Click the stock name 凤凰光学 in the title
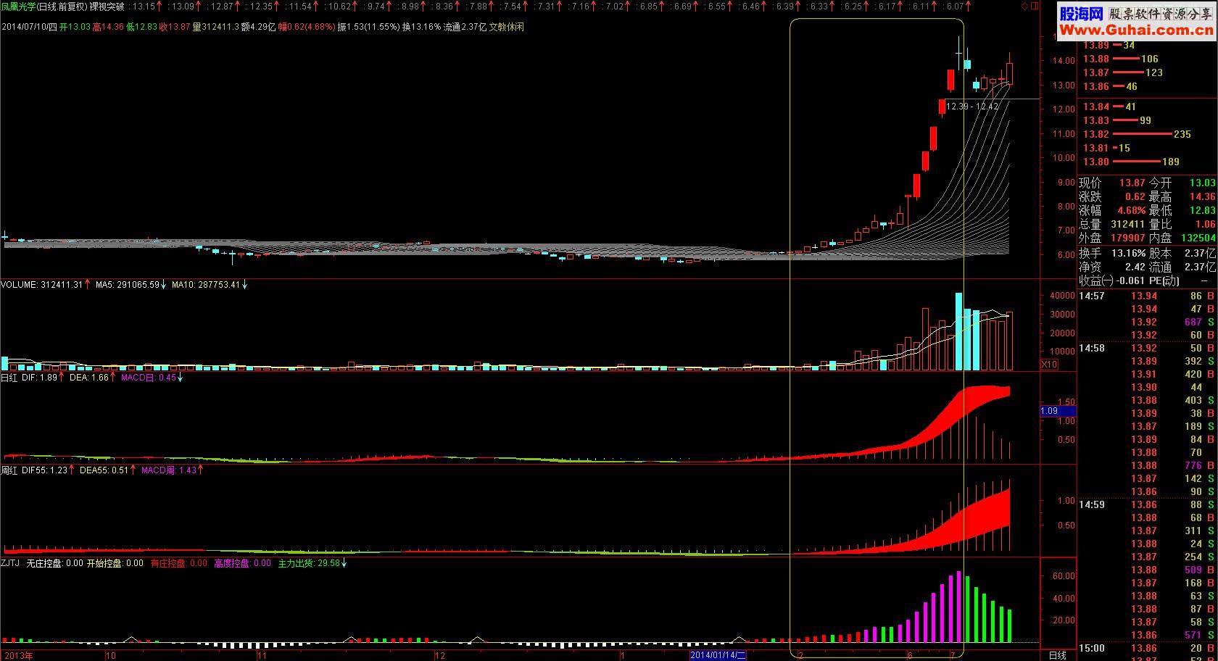This screenshot has width=1218, height=661. [18, 6]
